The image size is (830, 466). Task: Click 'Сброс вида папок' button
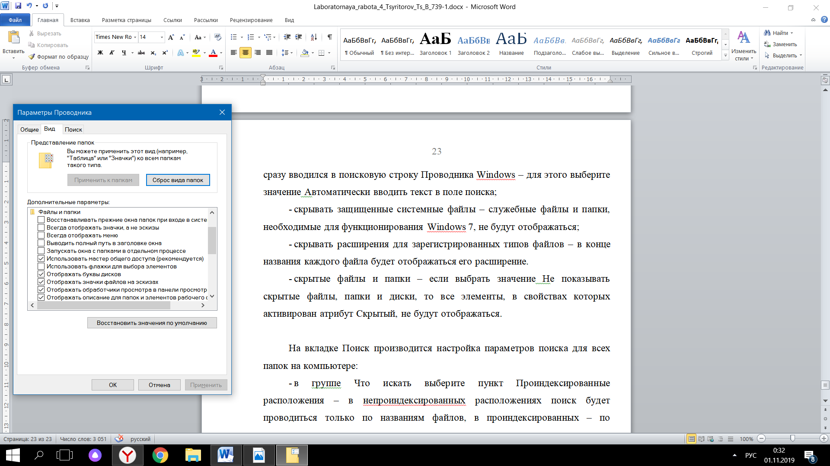click(x=178, y=180)
